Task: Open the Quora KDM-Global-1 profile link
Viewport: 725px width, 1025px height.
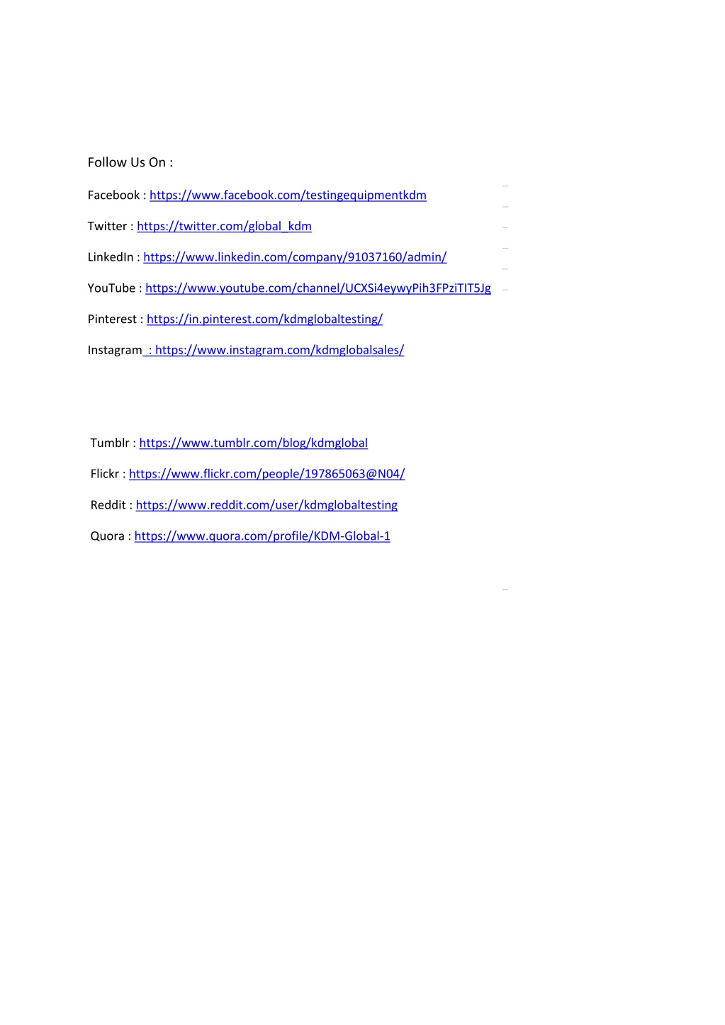Action: click(262, 536)
